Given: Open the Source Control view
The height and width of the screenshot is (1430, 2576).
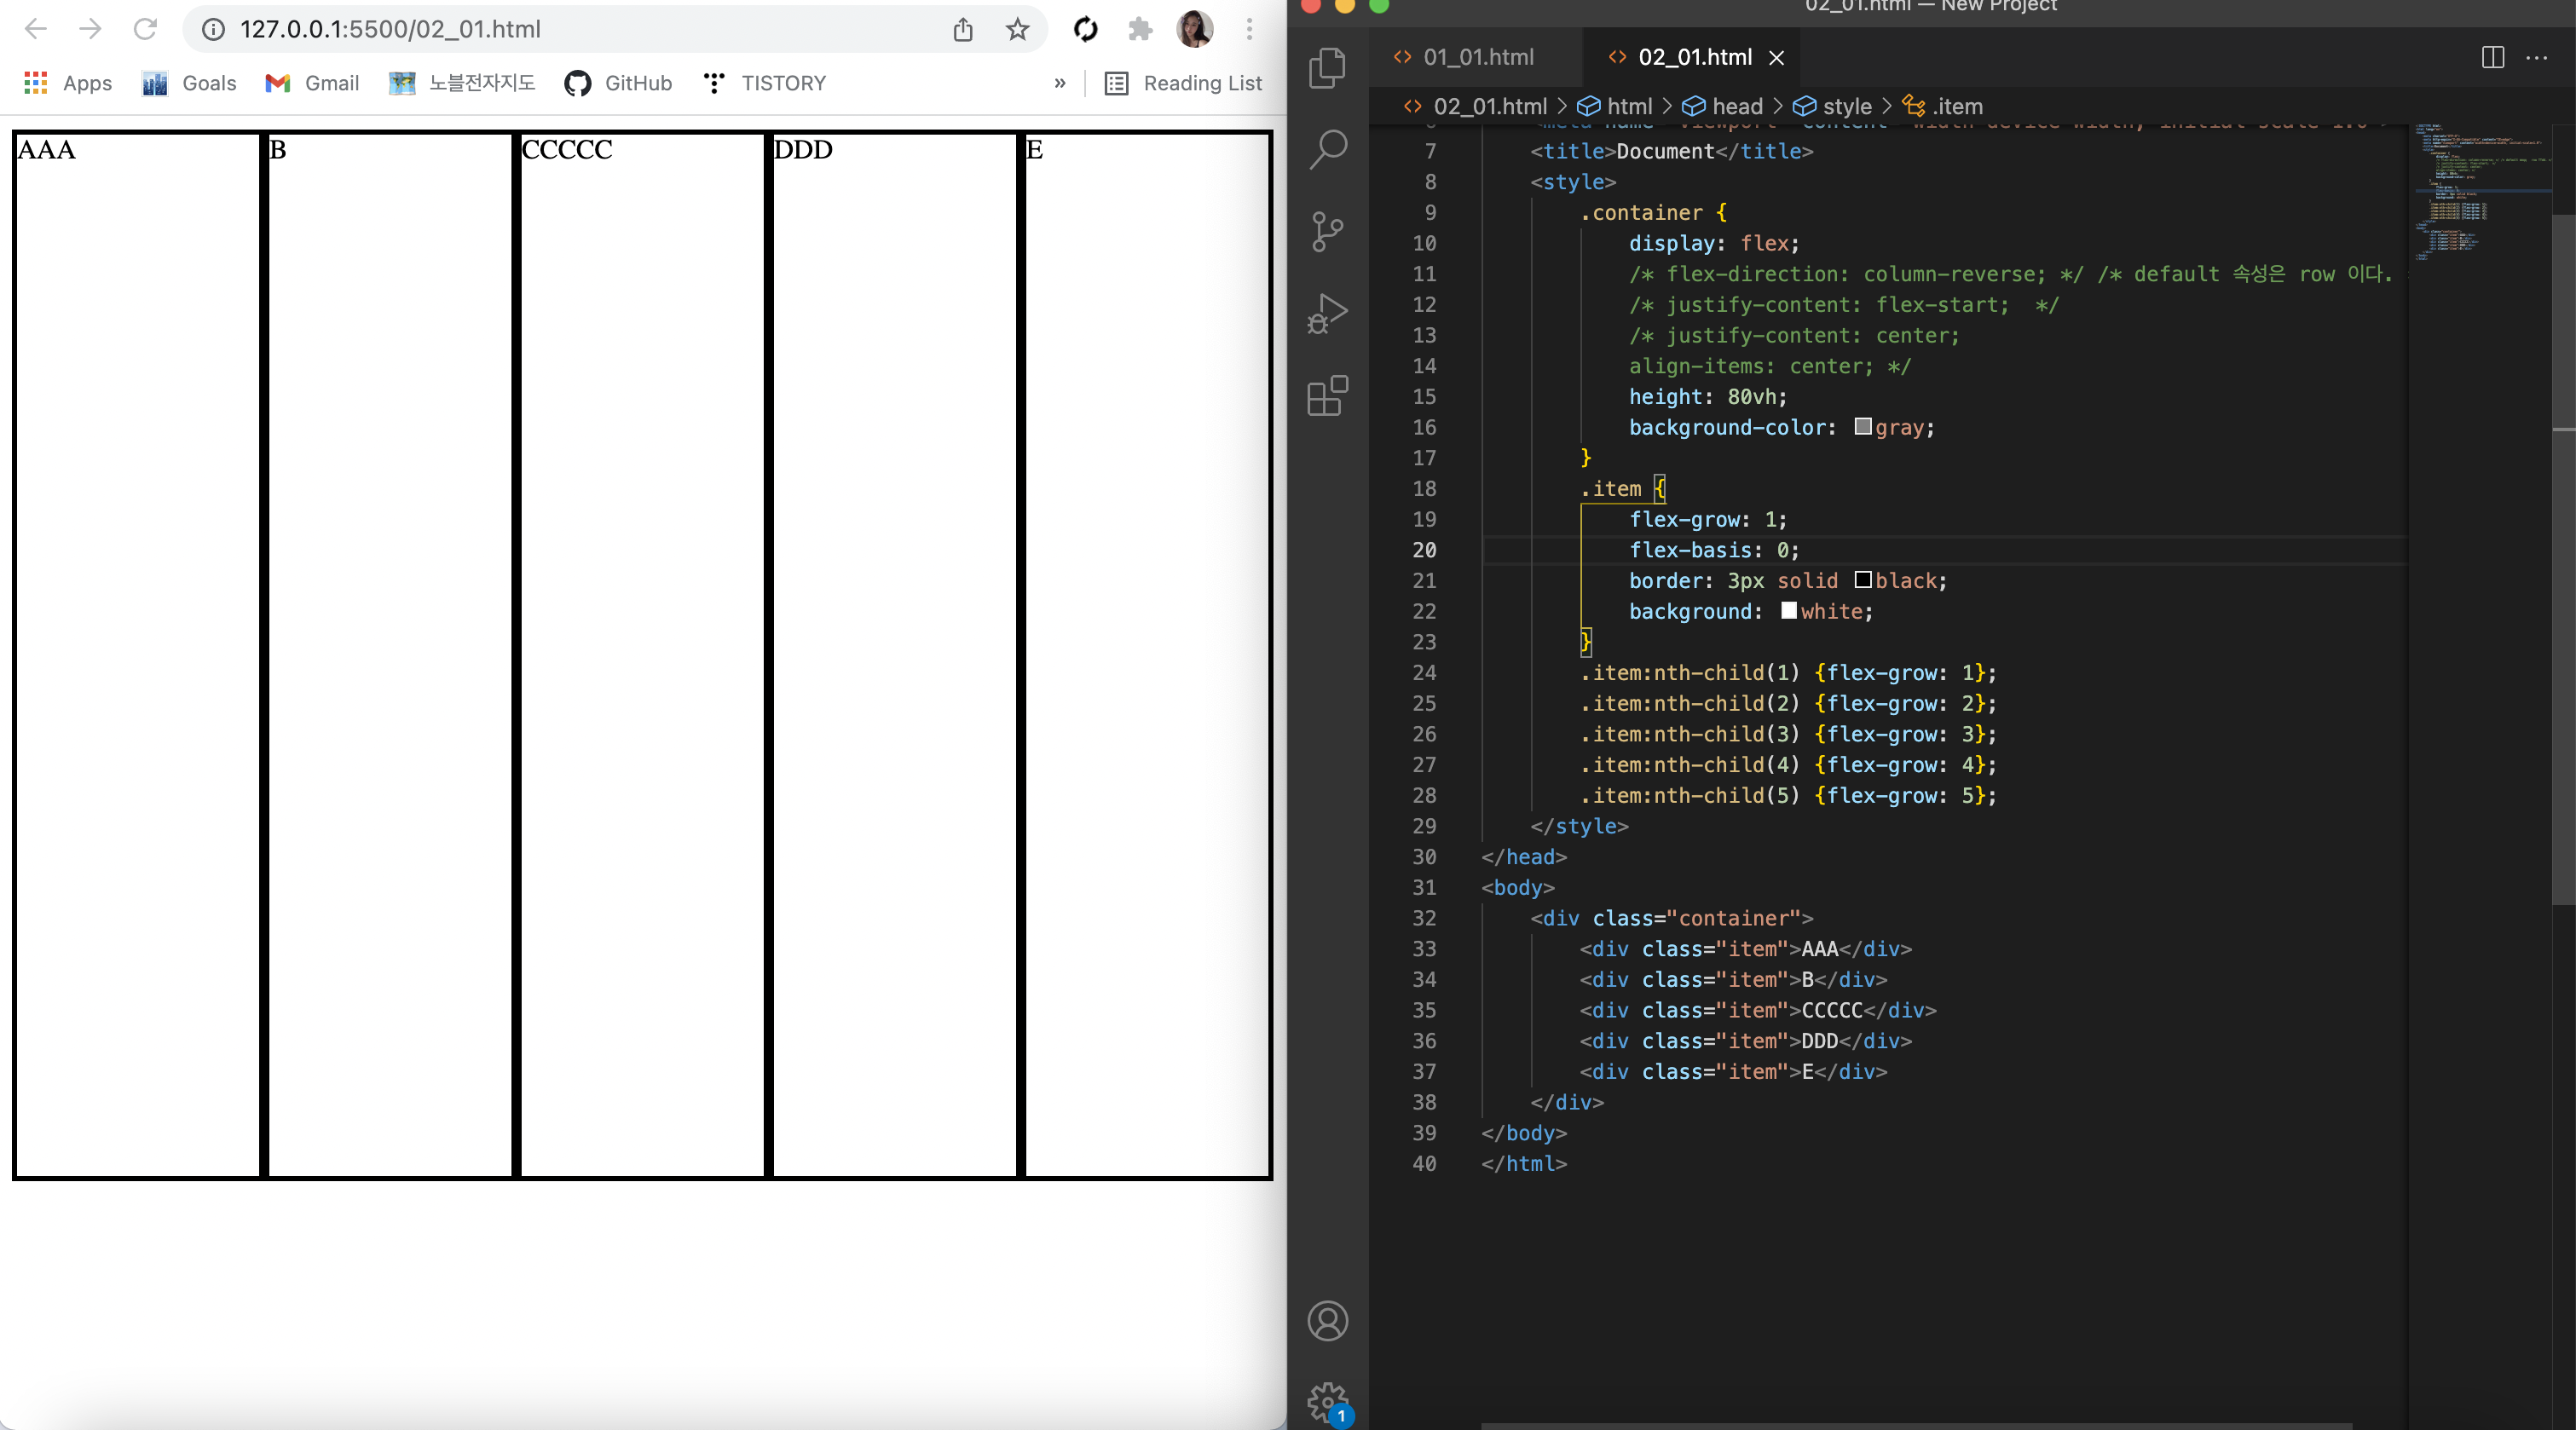Looking at the screenshot, I should pyautogui.click(x=1327, y=232).
